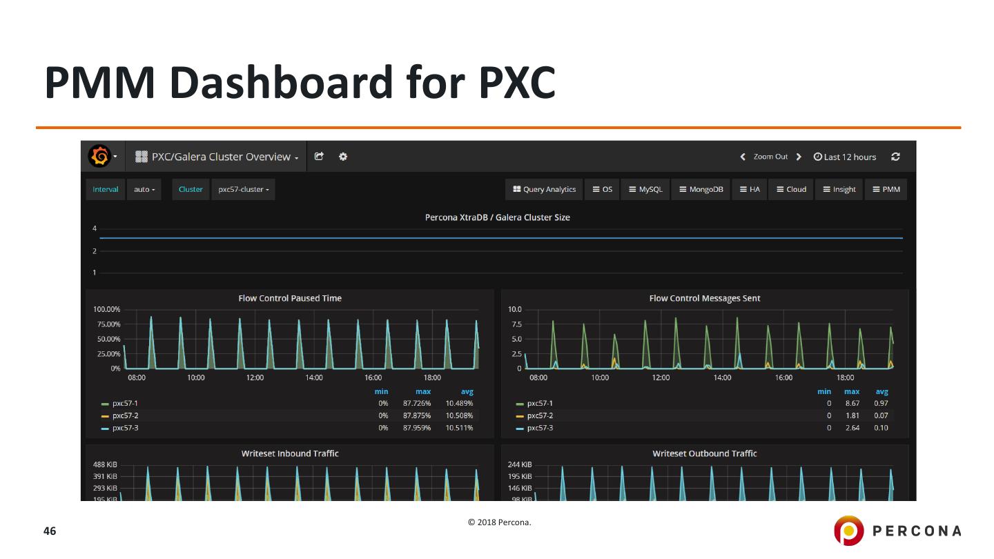Click the 87.959% max value for pxc57-3

417,428
